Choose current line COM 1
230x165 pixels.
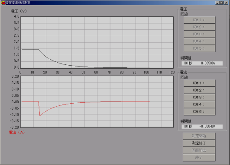[199, 83]
